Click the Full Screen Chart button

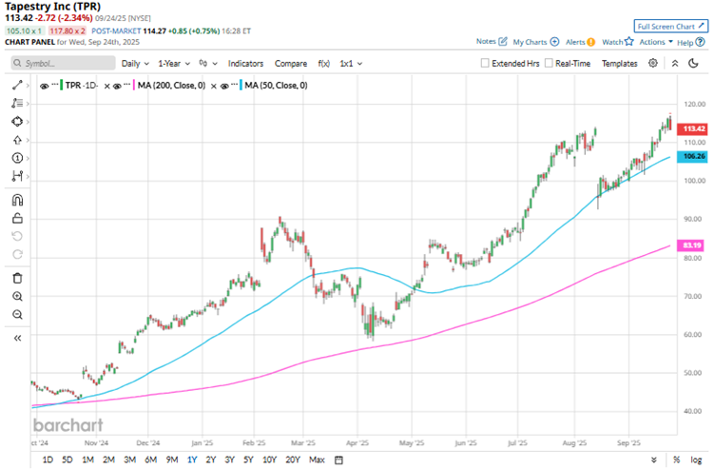[670, 26]
